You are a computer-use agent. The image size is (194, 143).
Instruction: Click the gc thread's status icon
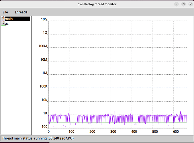[3, 23]
